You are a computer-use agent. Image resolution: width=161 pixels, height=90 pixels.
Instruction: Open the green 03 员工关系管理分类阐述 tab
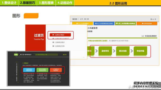click(125, 23)
